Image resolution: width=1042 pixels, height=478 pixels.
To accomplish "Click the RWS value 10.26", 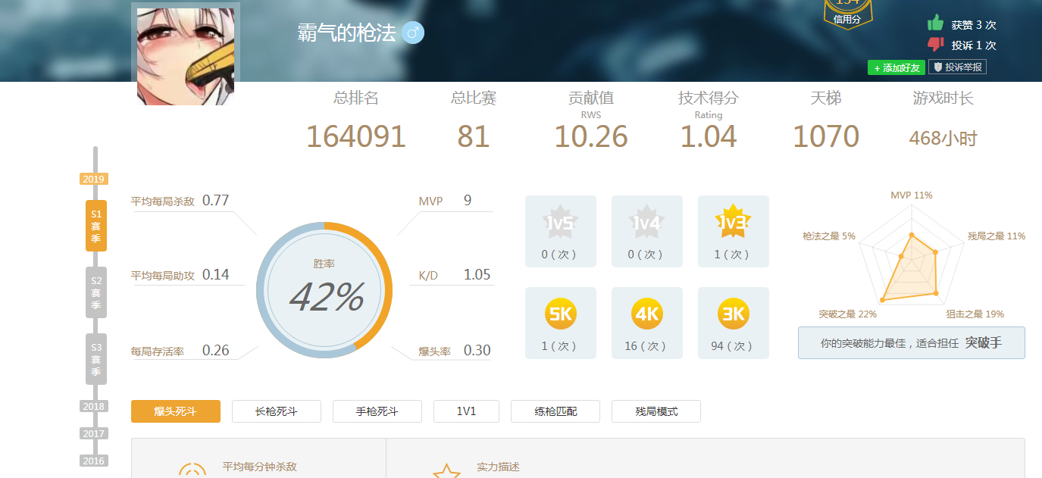I will coord(591,136).
